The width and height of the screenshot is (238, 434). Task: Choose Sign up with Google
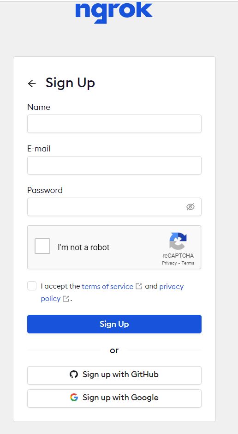point(114,398)
